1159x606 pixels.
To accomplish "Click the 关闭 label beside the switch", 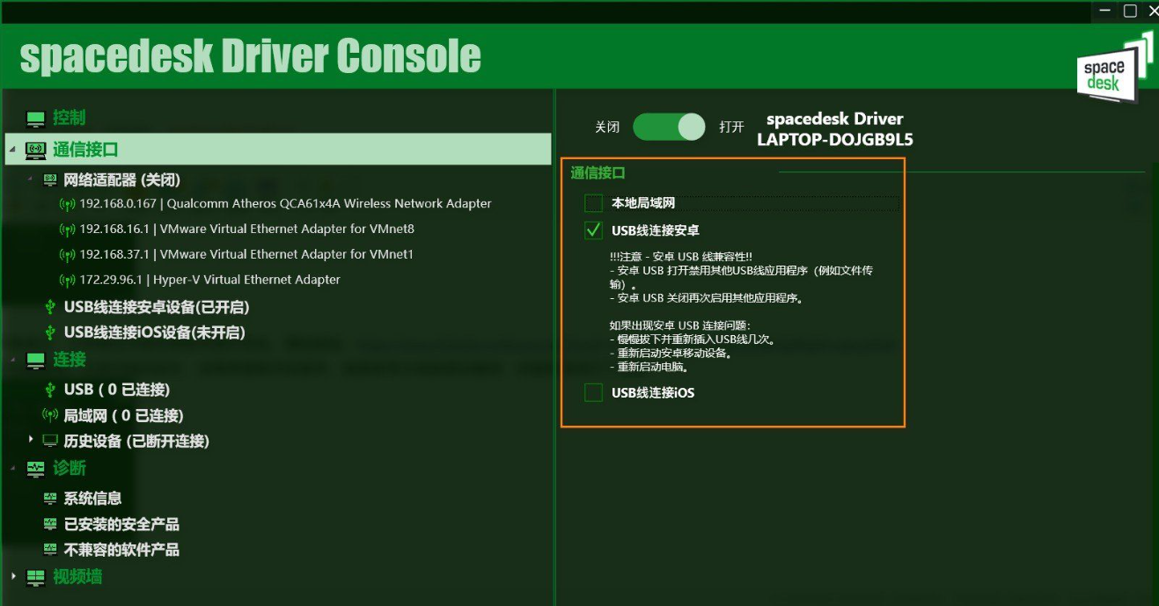I will click(607, 128).
